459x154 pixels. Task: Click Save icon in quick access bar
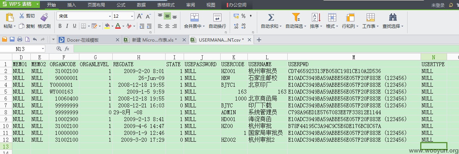(12, 39)
